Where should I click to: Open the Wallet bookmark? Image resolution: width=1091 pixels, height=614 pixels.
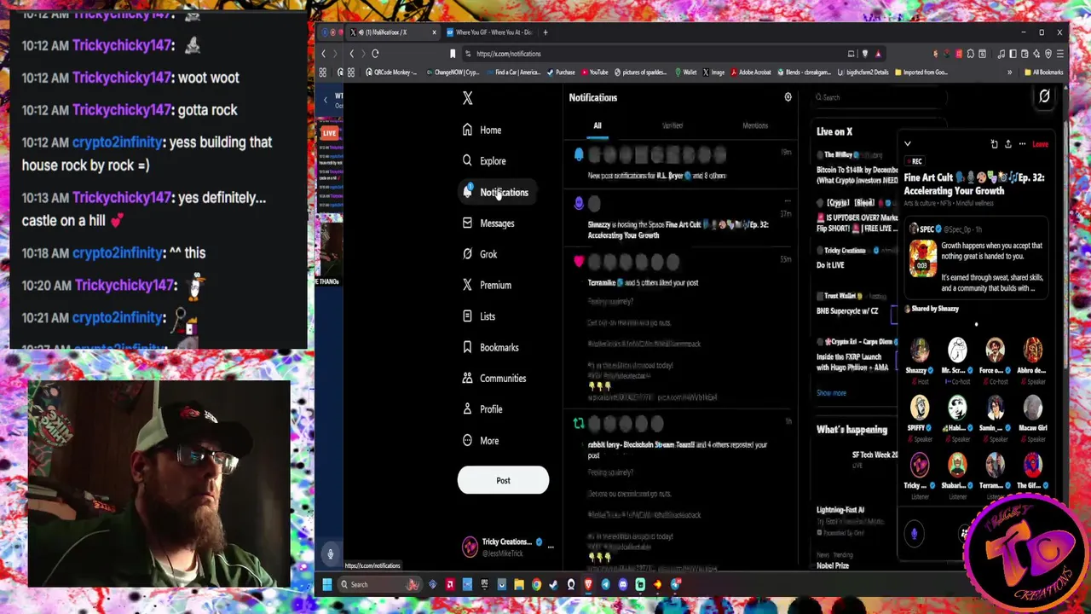(686, 72)
